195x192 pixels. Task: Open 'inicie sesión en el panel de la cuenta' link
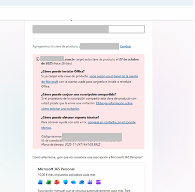click(113, 76)
